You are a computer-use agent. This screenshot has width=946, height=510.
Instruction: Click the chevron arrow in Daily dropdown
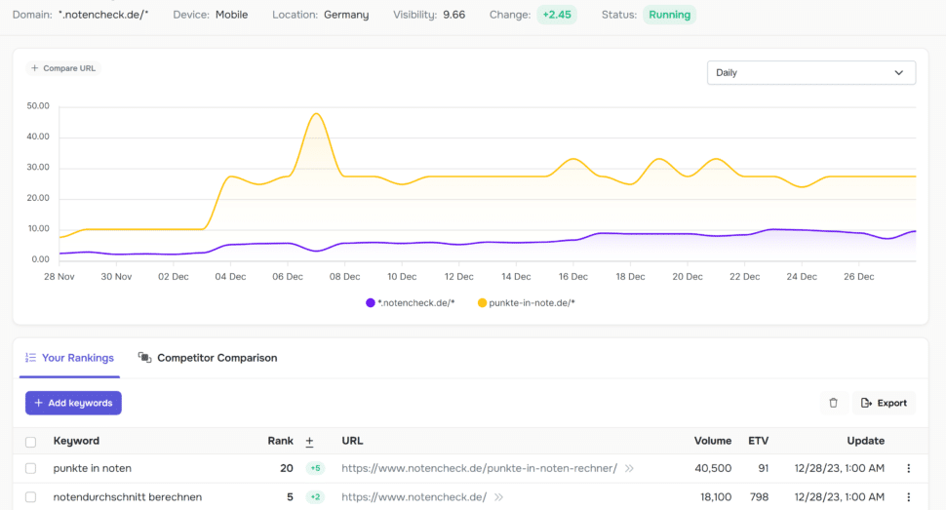(x=899, y=72)
